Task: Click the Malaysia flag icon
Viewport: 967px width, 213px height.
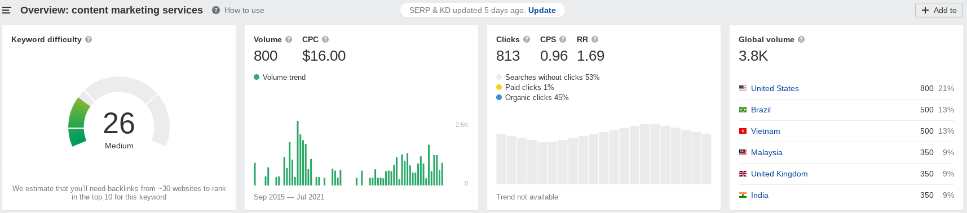Action: (x=743, y=152)
